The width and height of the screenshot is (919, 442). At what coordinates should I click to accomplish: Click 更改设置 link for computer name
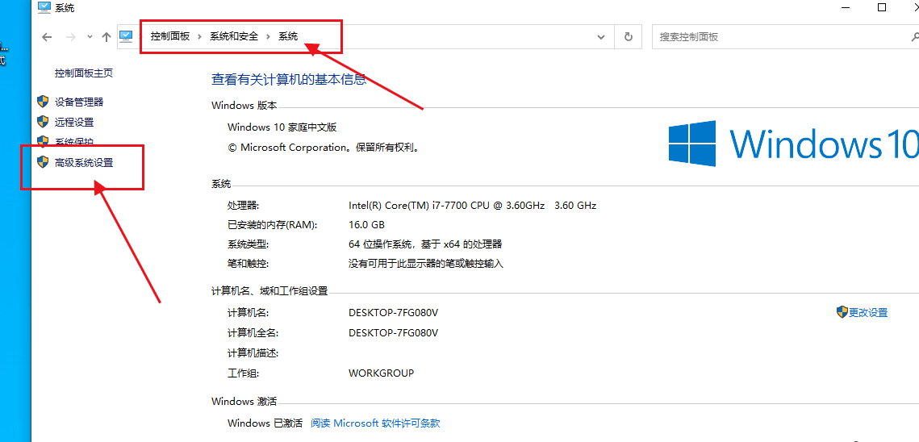click(x=869, y=312)
